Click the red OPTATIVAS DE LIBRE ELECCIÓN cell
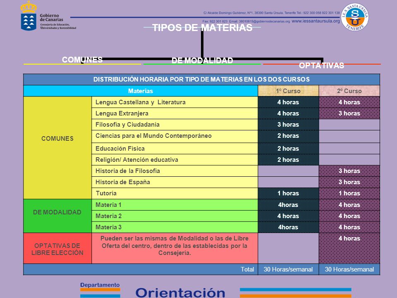This screenshot has height=298, width=397. (57, 248)
